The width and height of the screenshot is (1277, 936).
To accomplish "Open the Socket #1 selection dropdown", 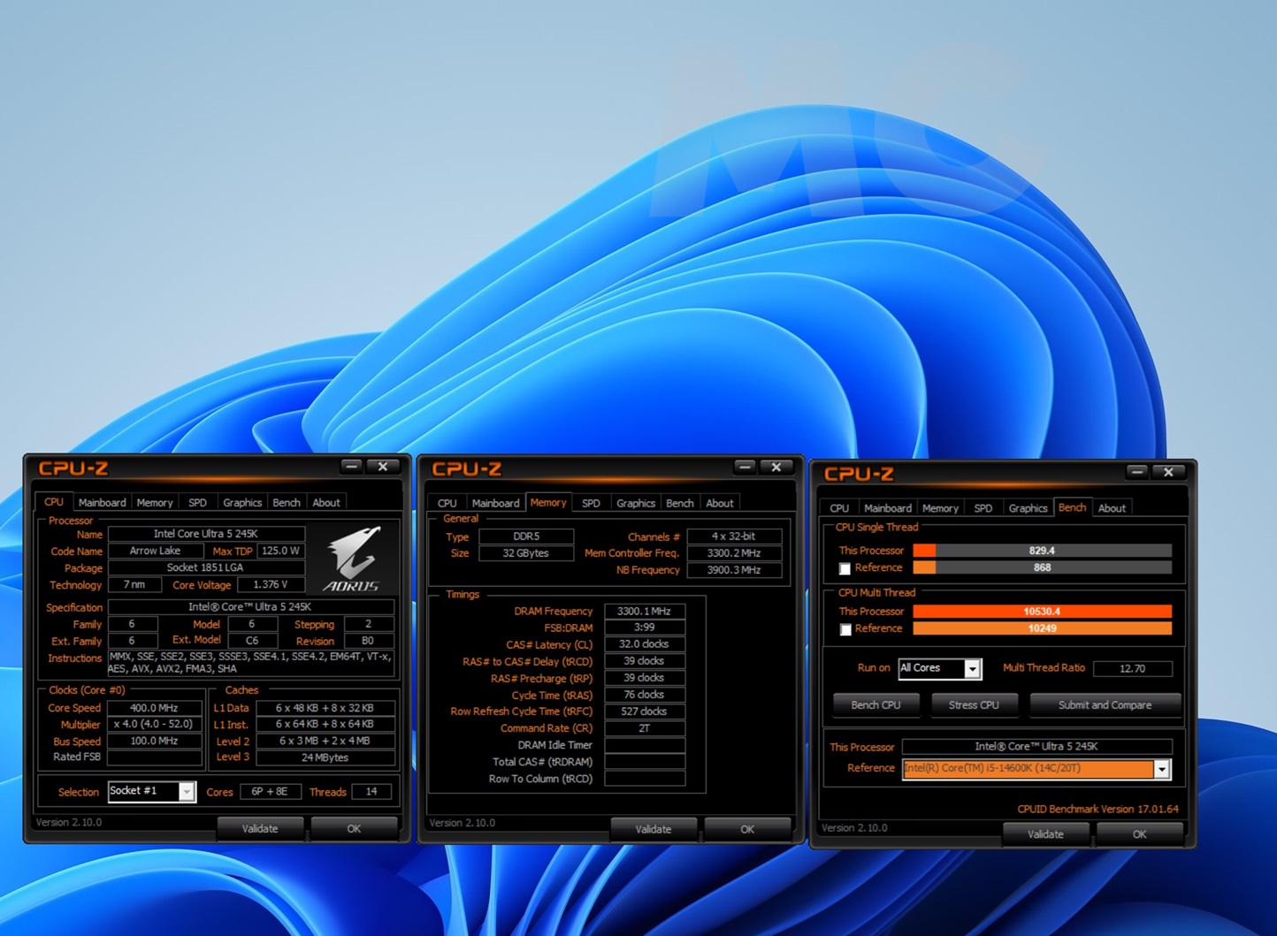I will (x=187, y=791).
